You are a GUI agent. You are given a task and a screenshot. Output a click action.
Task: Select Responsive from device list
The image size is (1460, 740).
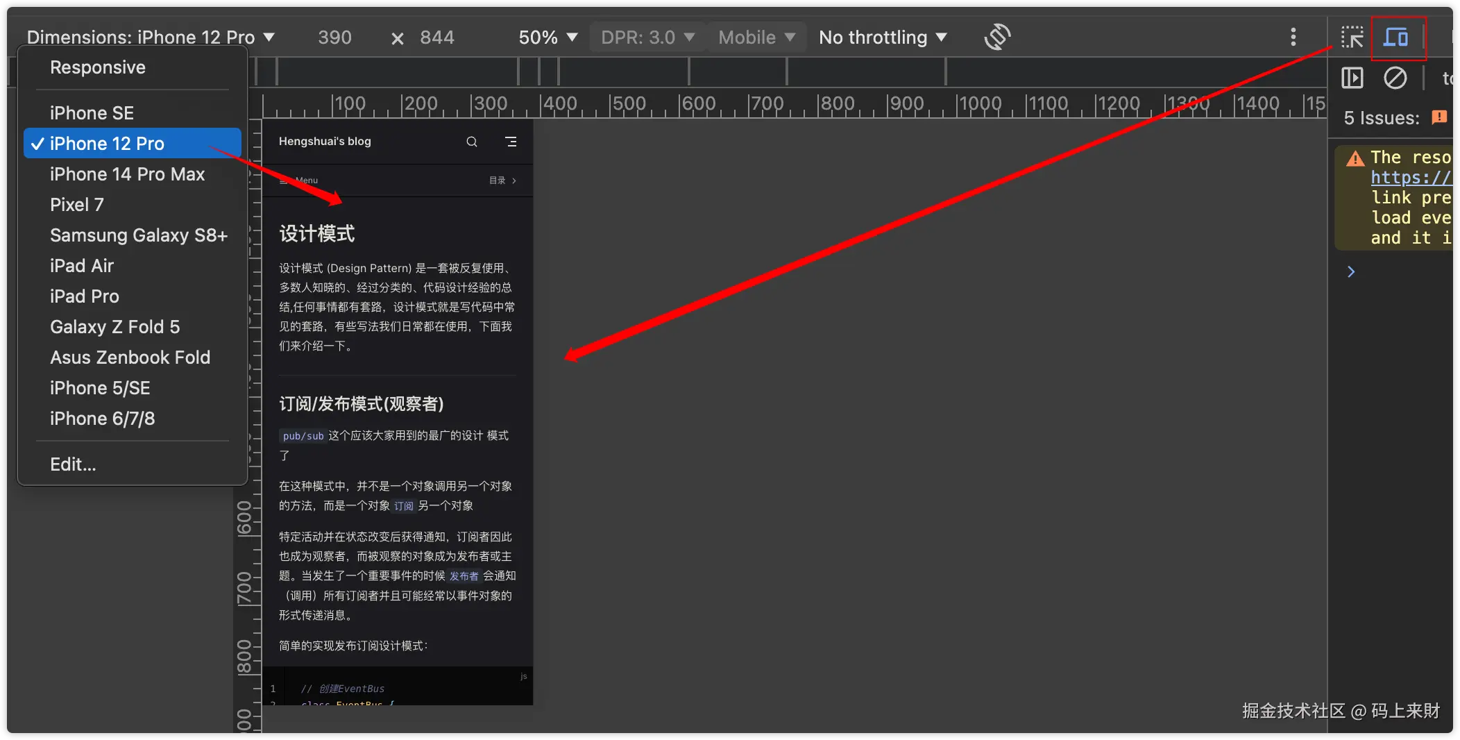tap(132, 67)
